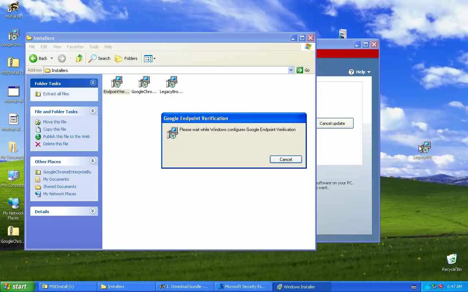The image size is (468, 292).
Task: Collapse the Other Places panel
Action: pyautogui.click(x=93, y=161)
